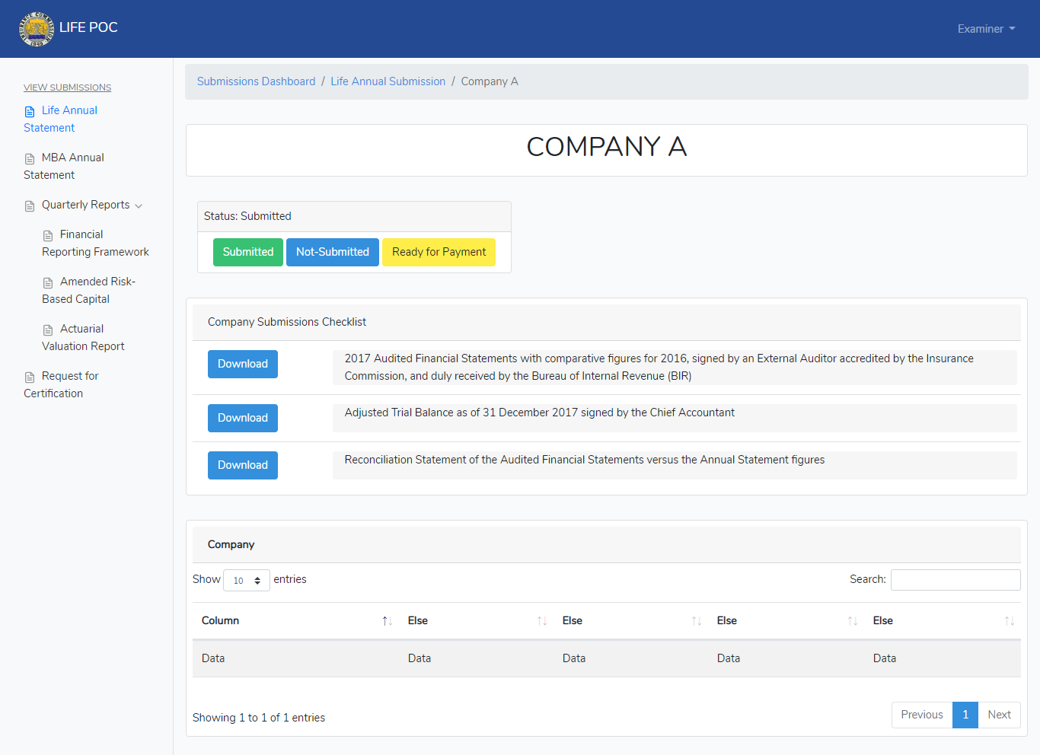Open Request for Certification menu item
Image resolution: width=1040 pixels, height=755 pixels.
coord(61,384)
